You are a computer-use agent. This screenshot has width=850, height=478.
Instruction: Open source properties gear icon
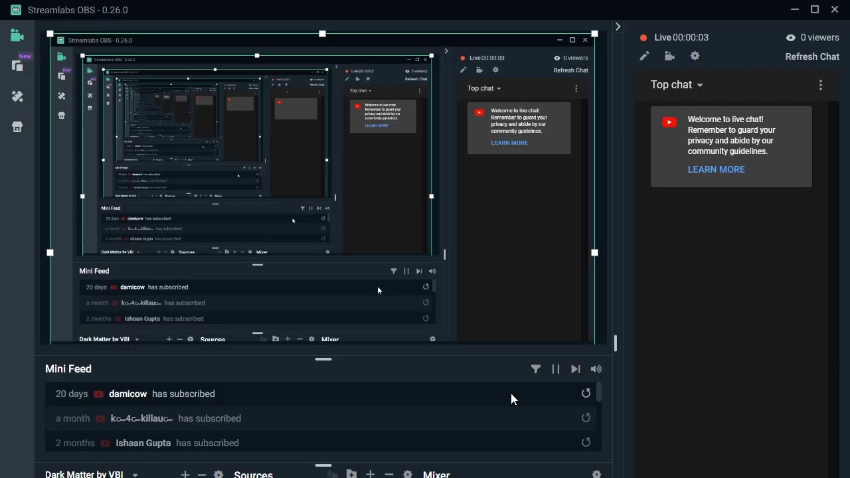tap(408, 474)
